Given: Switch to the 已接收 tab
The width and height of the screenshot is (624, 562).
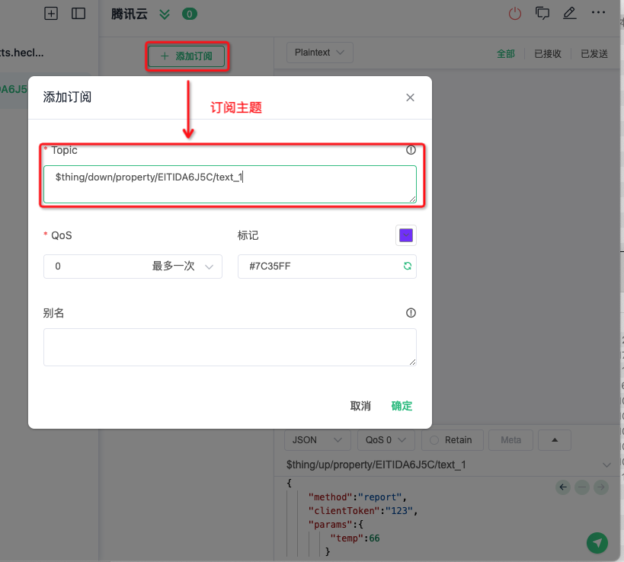Looking at the screenshot, I should [x=547, y=53].
